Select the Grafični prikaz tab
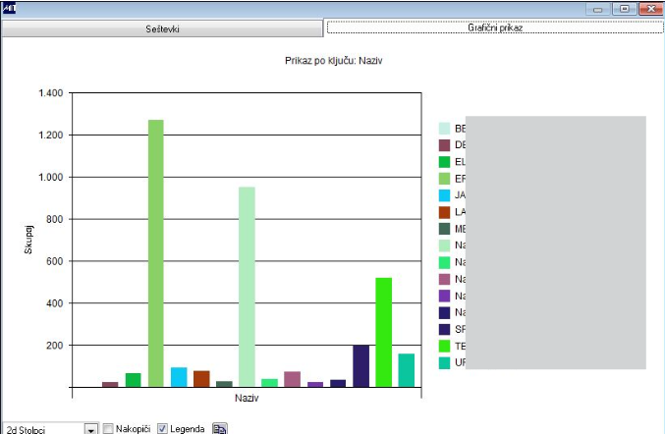 tap(495, 27)
